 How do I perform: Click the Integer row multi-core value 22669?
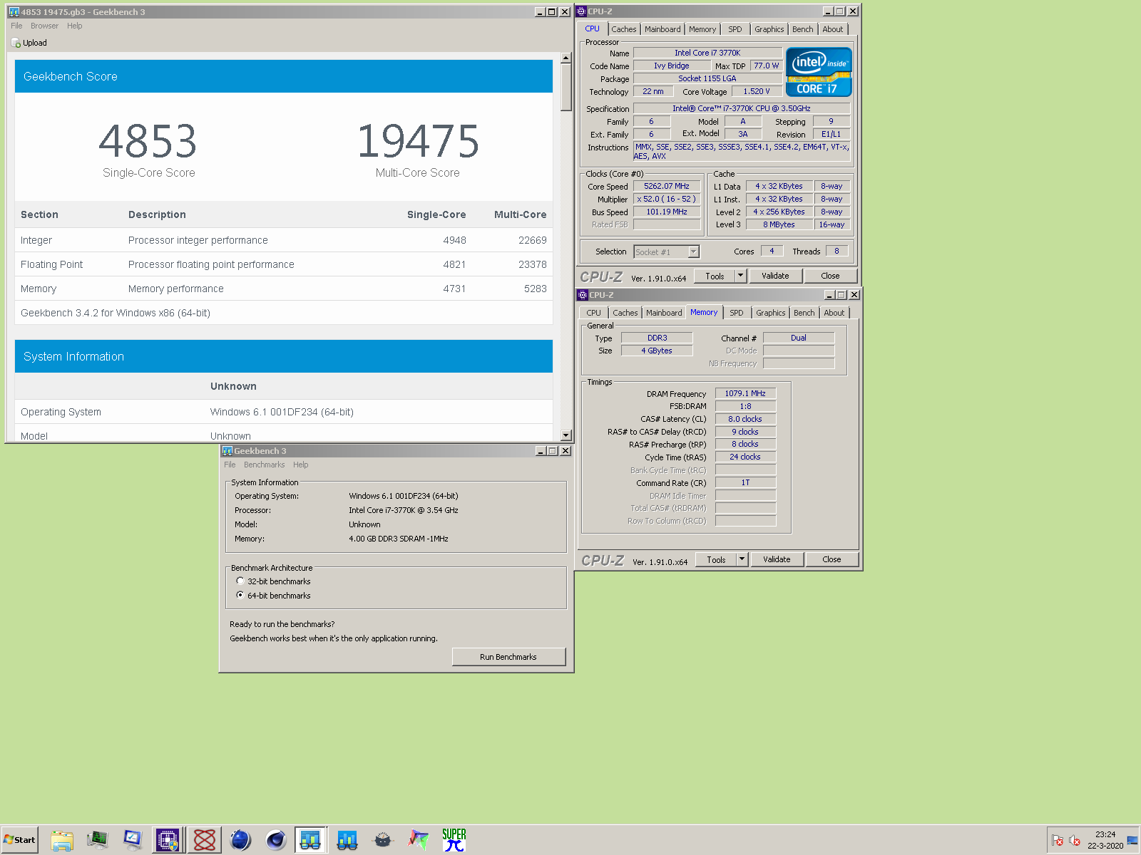click(x=533, y=240)
